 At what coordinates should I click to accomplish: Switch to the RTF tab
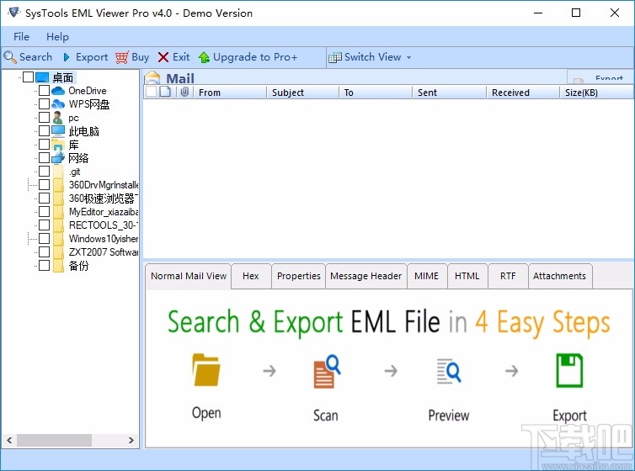508,276
